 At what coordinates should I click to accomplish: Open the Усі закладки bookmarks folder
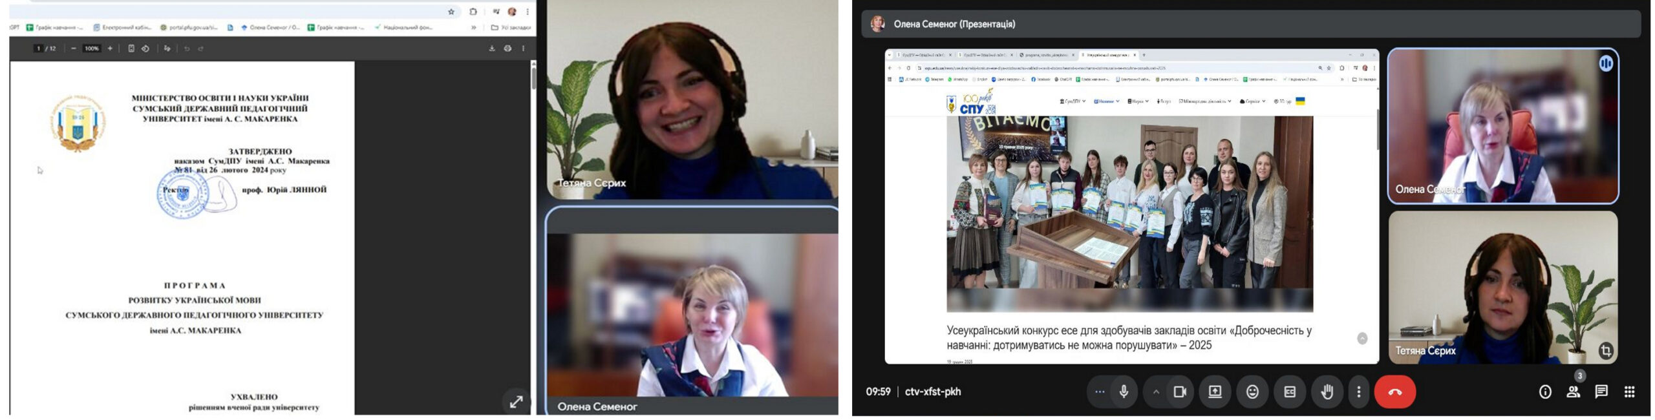(511, 28)
